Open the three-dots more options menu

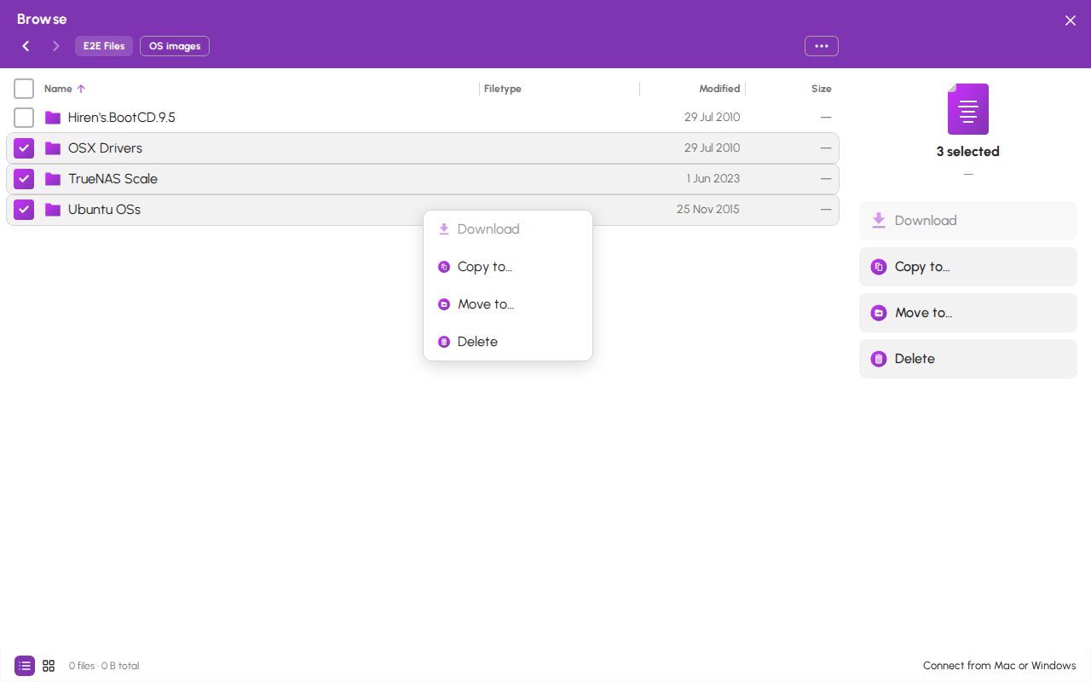tap(822, 46)
